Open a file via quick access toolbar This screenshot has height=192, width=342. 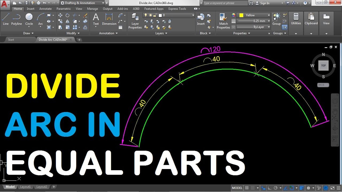point(20,3)
